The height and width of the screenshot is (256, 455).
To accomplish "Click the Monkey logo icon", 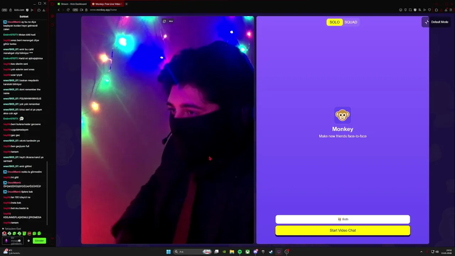I will (343, 115).
